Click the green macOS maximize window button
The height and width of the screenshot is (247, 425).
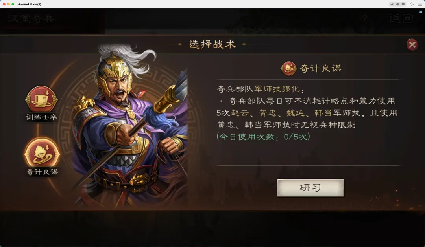click(13, 4)
